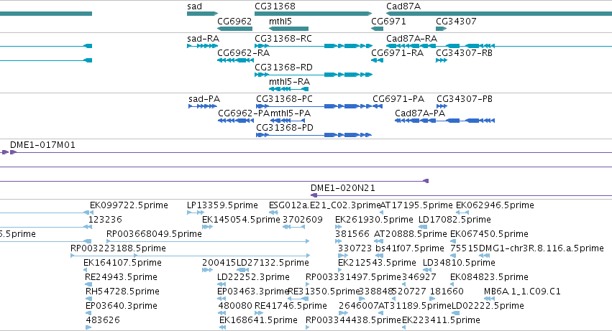The height and width of the screenshot is (331, 612).
Task: Click the 483626 EST label
Action: pos(103,320)
